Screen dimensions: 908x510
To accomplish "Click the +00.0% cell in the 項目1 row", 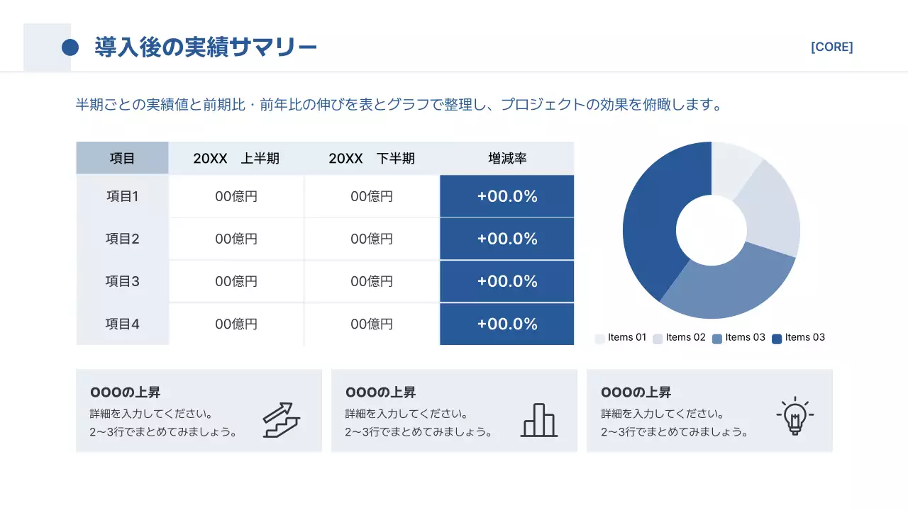I will tap(506, 196).
